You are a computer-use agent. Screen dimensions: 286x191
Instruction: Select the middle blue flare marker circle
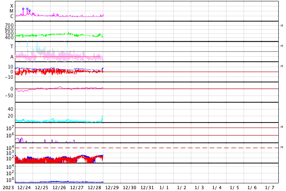[27, 9]
